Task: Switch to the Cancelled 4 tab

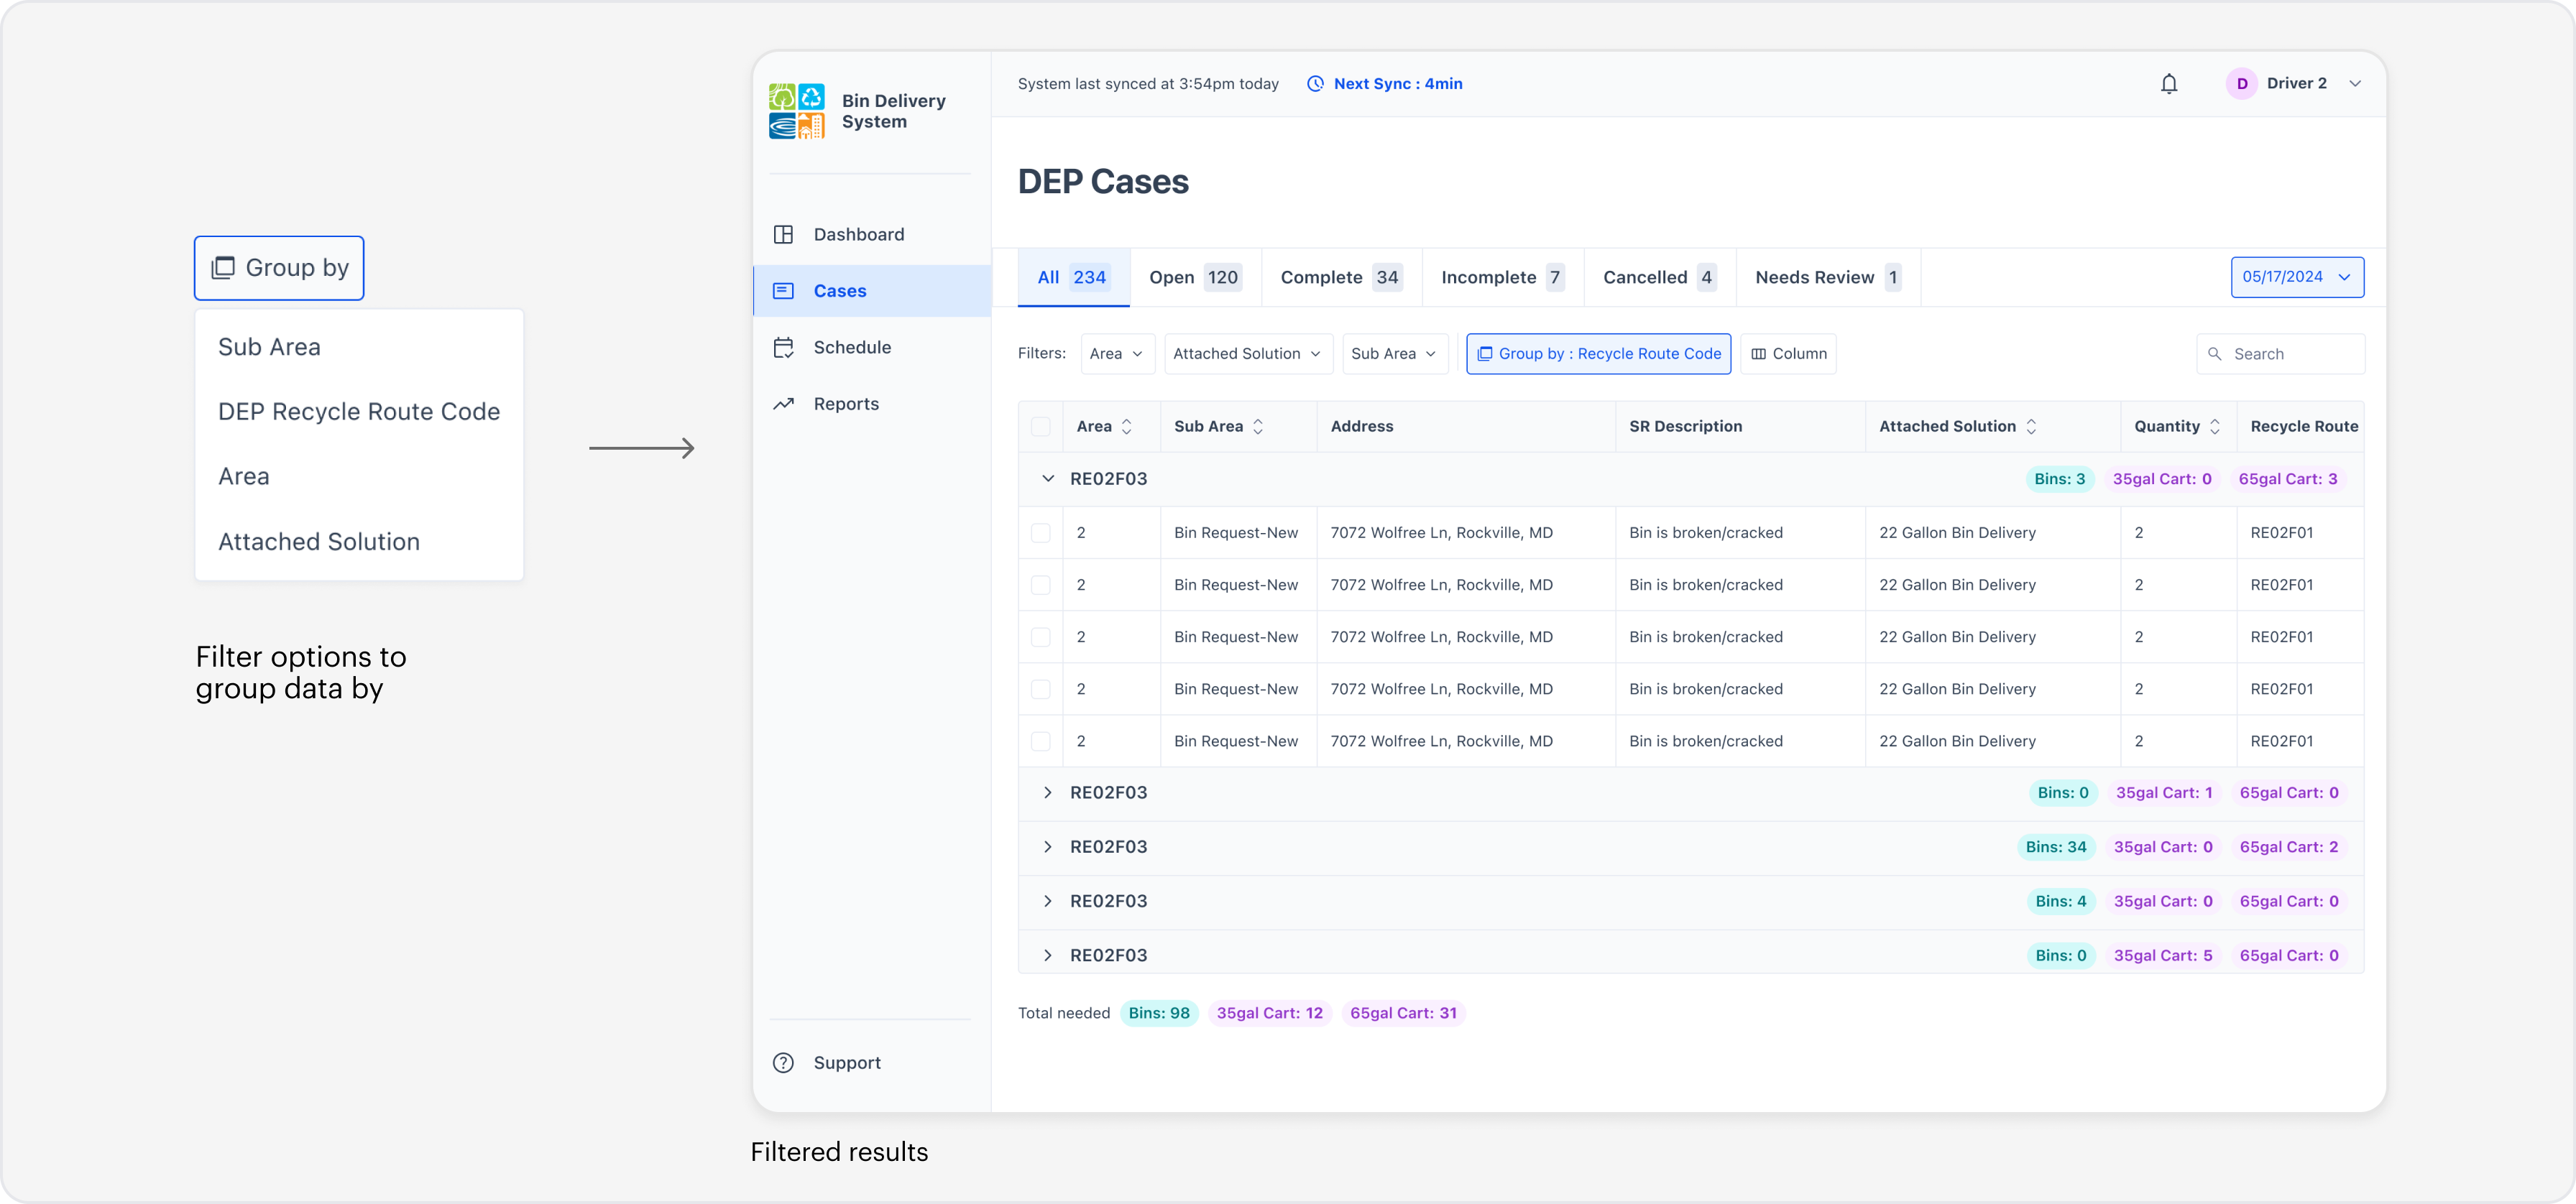Action: click(x=1660, y=277)
